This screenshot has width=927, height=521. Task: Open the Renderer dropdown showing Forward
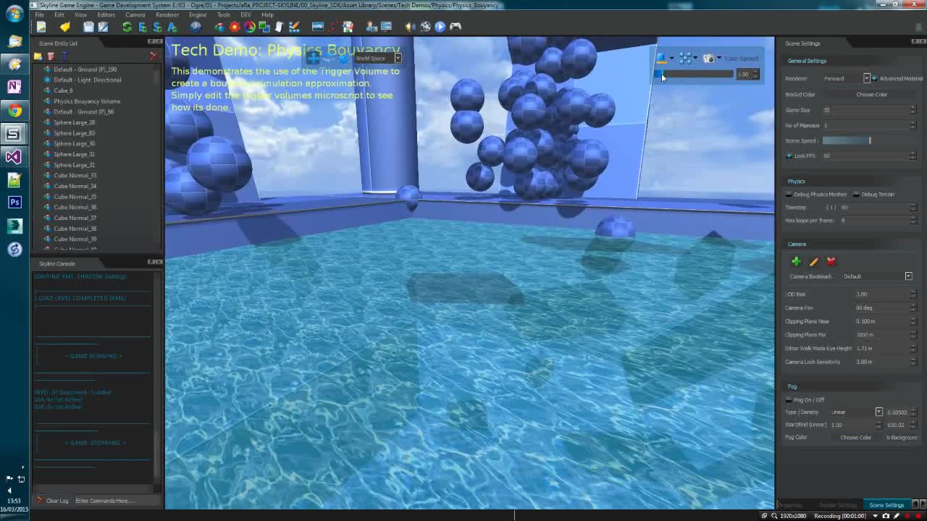(x=866, y=78)
